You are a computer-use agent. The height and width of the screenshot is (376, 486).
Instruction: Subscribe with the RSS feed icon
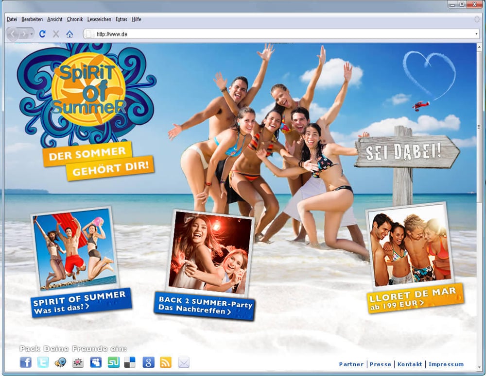pyautogui.click(x=166, y=362)
